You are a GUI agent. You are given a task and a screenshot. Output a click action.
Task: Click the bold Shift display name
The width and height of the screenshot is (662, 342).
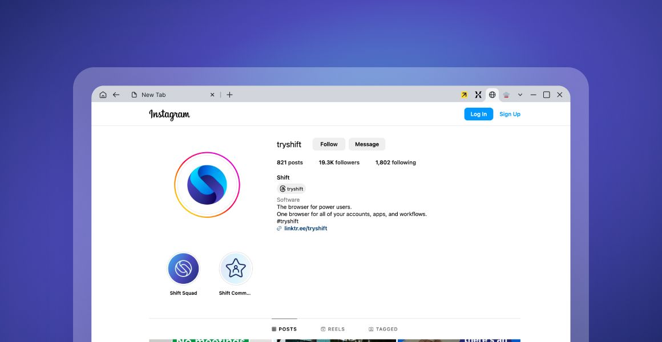(x=283, y=177)
